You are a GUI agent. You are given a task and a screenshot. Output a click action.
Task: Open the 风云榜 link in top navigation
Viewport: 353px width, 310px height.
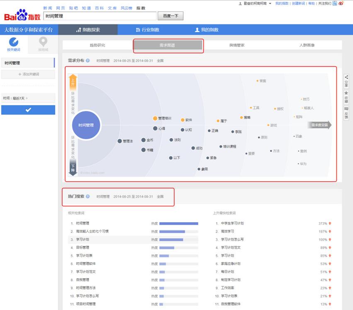(x=127, y=8)
